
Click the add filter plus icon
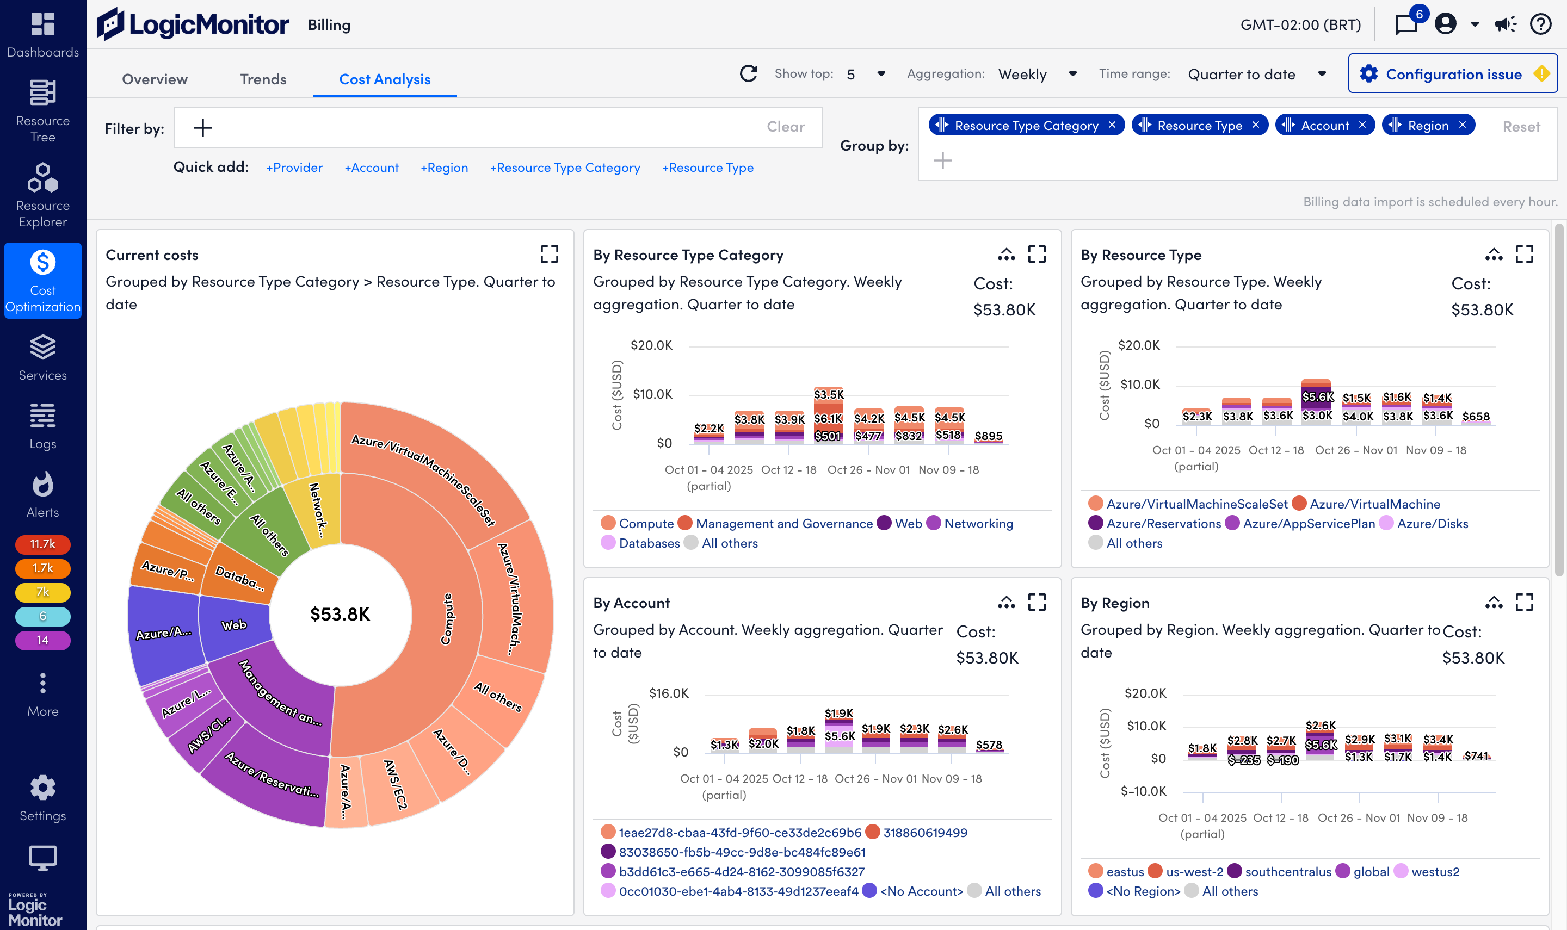202,128
